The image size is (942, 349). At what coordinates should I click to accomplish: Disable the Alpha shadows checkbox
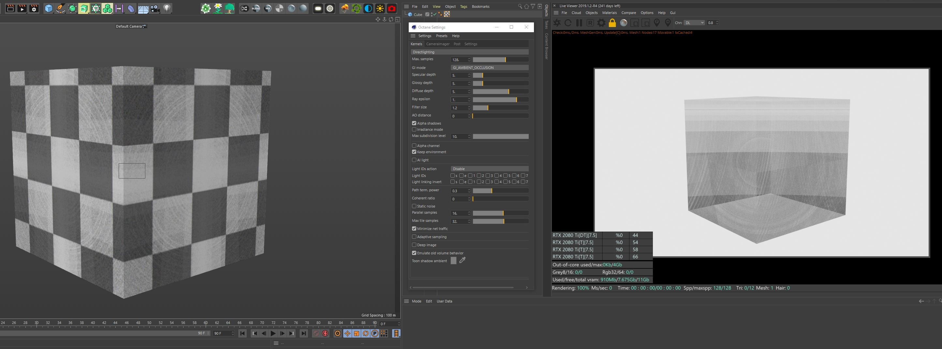414,123
